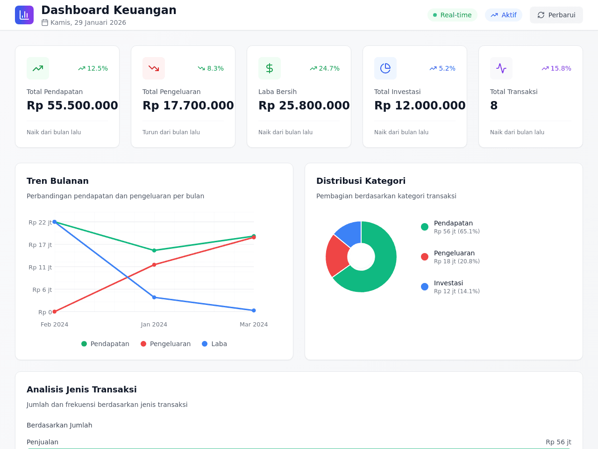This screenshot has height=449, width=598.
Task: Click the Berdasarkan Jumlah label
Action: tap(59, 425)
